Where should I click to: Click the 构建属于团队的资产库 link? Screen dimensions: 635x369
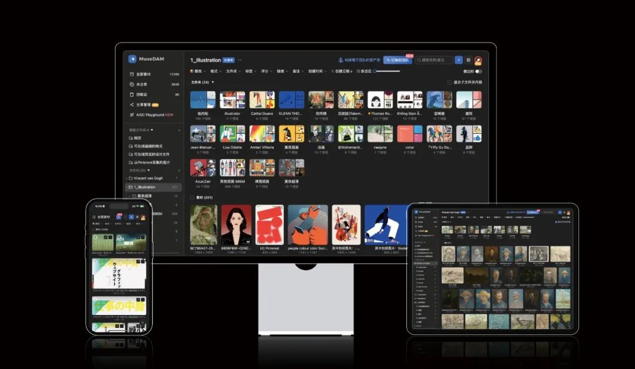[359, 60]
